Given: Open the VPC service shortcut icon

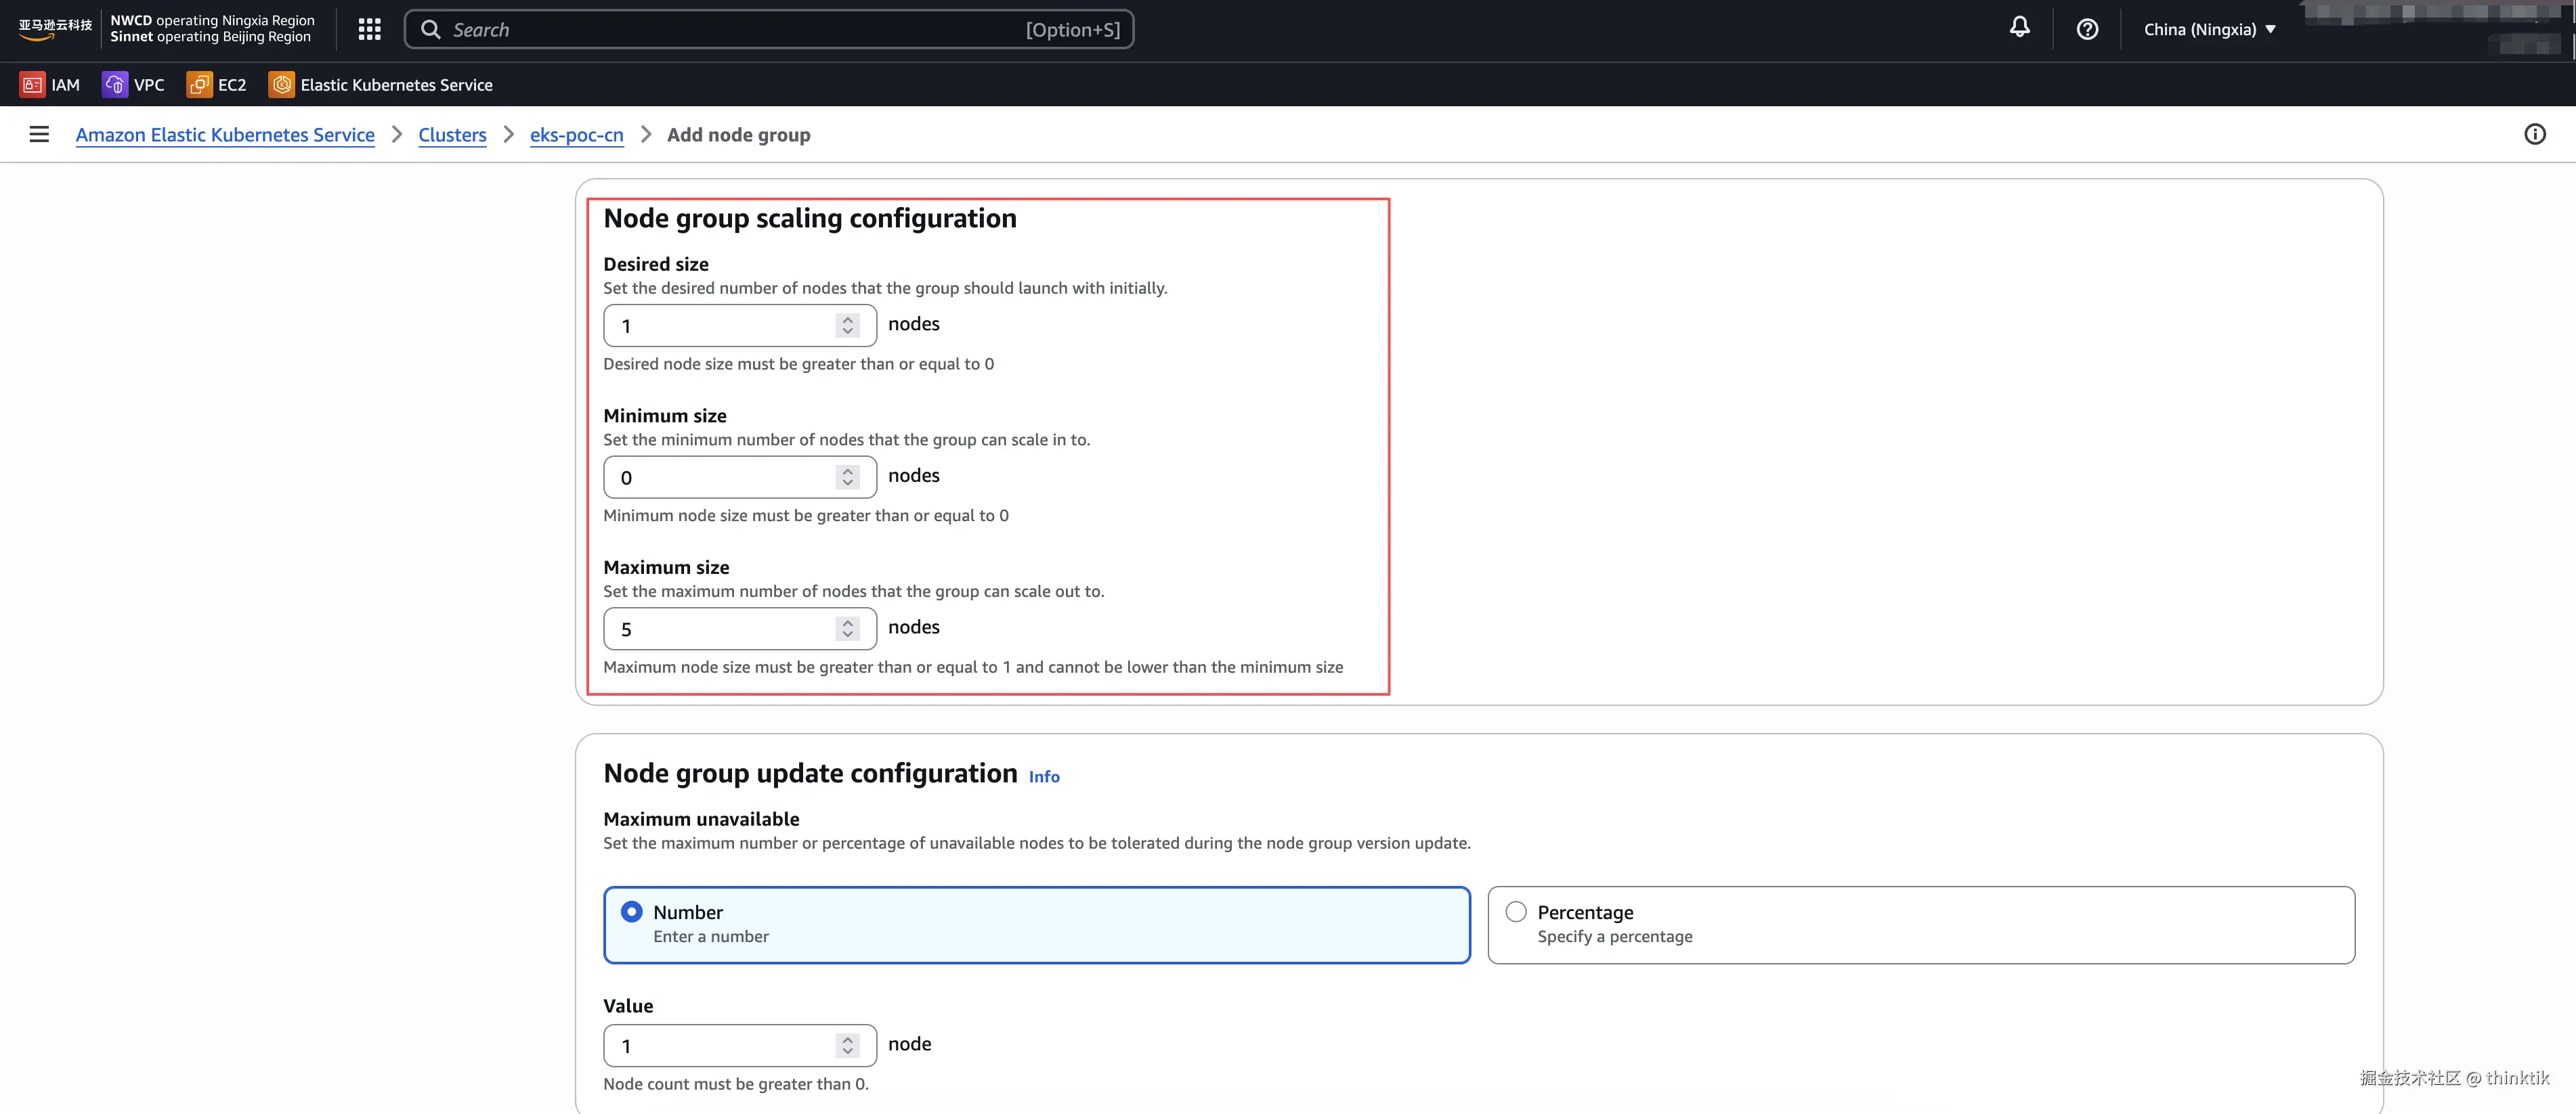Looking at the screenshot, I should pyautogui.click(x=115, y=85).
